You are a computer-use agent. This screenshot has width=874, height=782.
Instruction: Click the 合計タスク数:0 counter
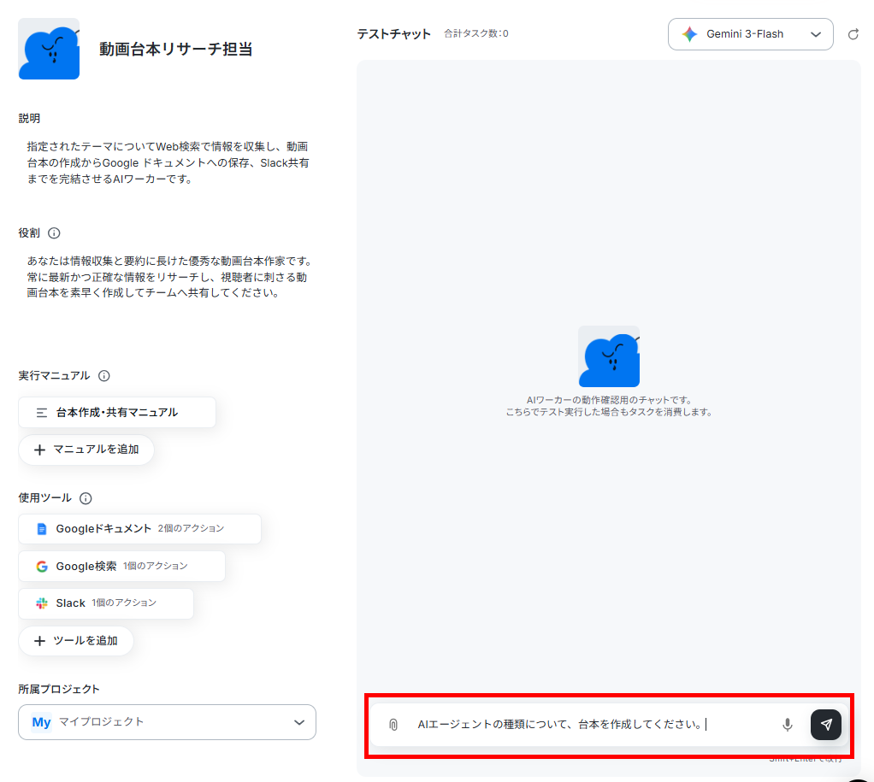point(476,33)
